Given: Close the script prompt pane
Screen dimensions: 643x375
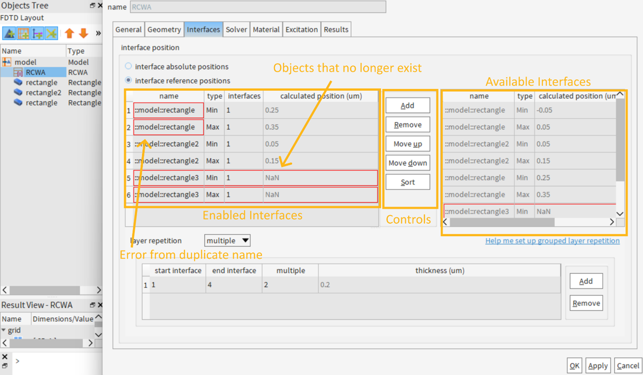Looking at the screenshot, I should (x=4, y=357).
